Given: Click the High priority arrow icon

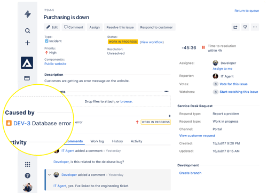Looking at the screenshot, I should click(46, 53).
